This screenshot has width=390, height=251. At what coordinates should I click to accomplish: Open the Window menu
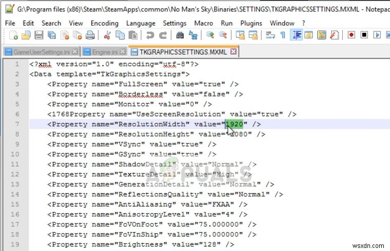[x=282, y=24]
